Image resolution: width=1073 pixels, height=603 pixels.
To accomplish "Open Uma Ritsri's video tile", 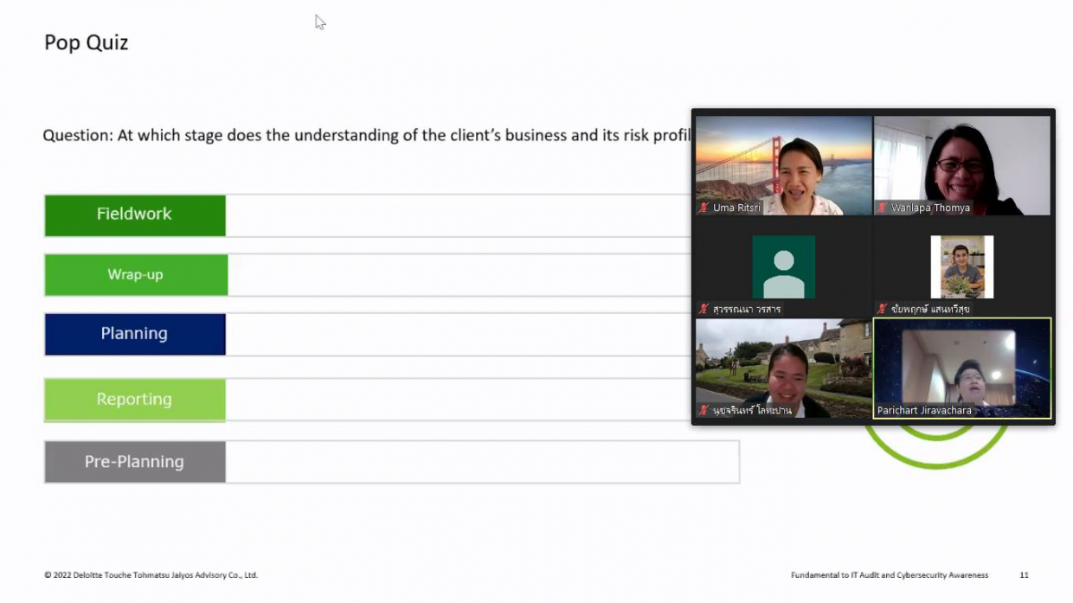I will pos(783,164).
